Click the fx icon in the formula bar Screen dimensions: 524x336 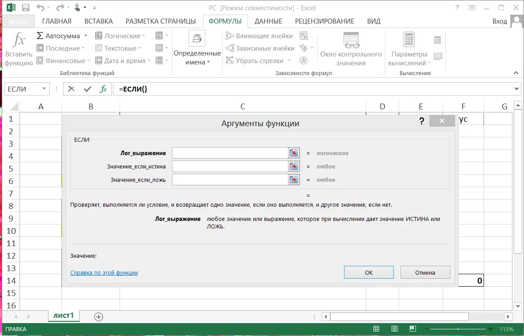104,88
